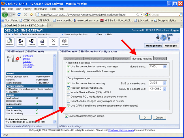Click the Events link
The image size is (184, 138).
pyautogui.click(x=26, y=59)
